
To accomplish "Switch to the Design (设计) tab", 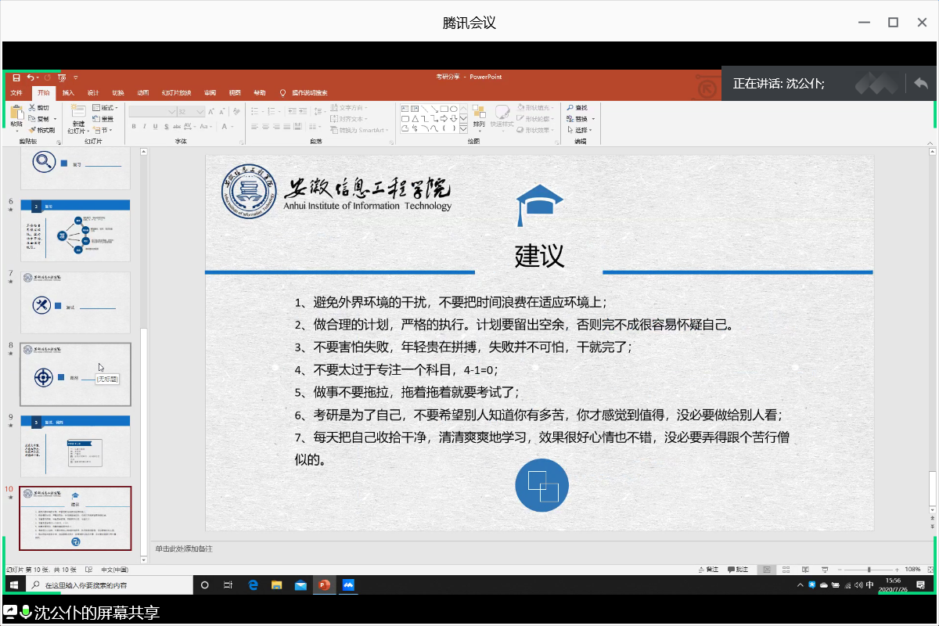I will pyautogui.click(x=93, y=92).
